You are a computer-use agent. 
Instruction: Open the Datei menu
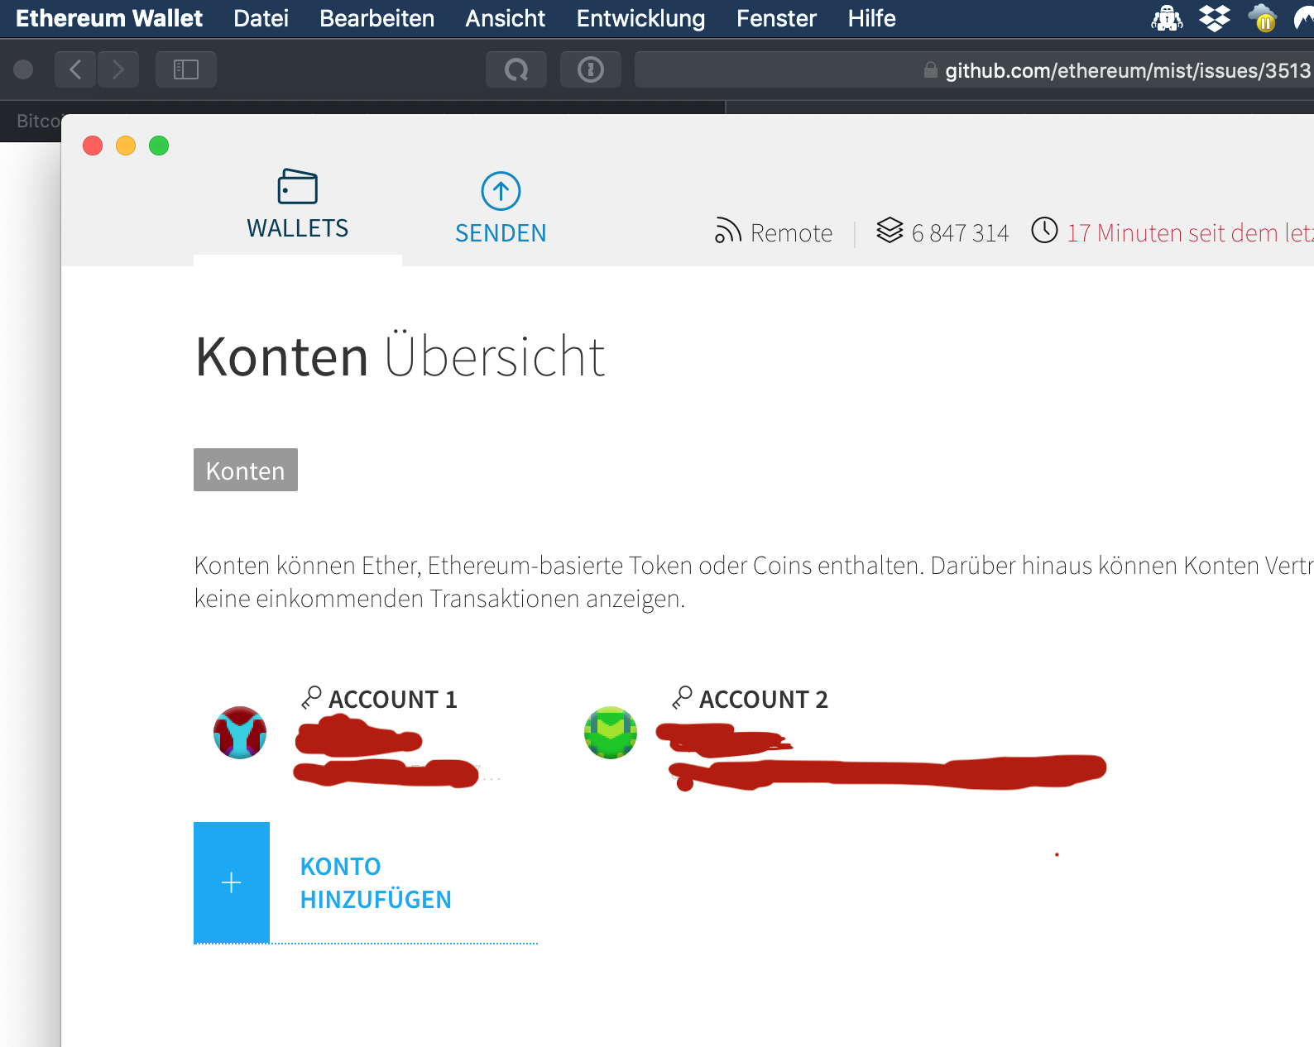point(261,18)
